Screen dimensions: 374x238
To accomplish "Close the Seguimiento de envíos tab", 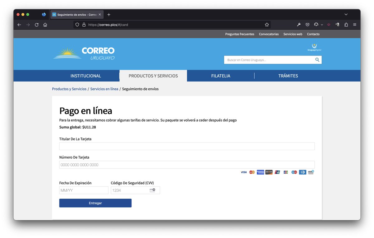I will pos(100,15).
